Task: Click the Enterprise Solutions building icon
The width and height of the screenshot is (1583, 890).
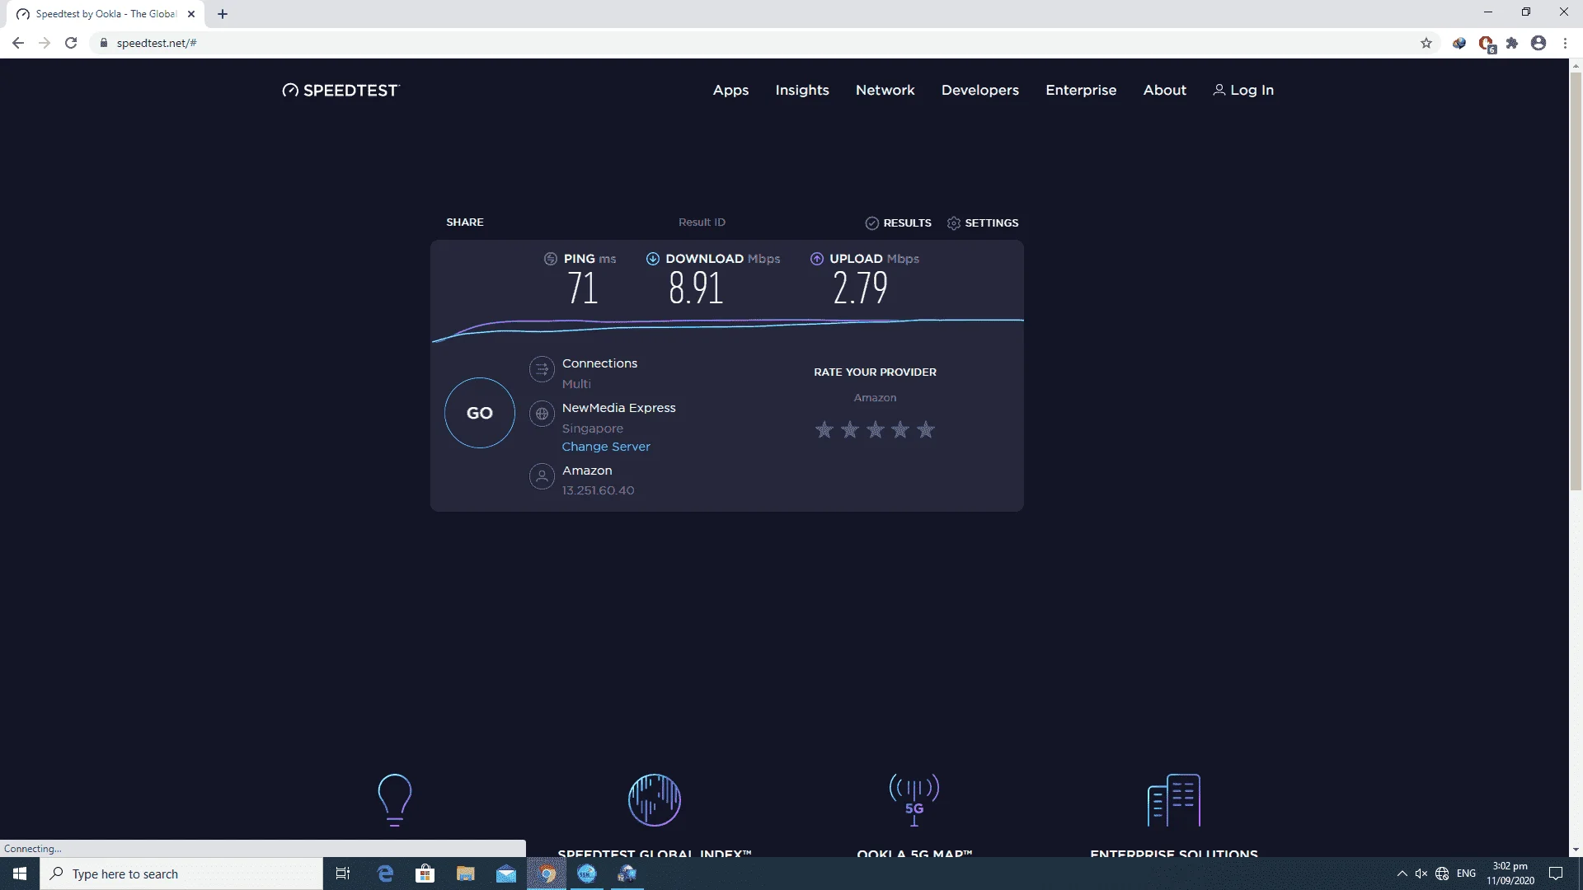Action: pyautogui.click(x=1174, y=799)
